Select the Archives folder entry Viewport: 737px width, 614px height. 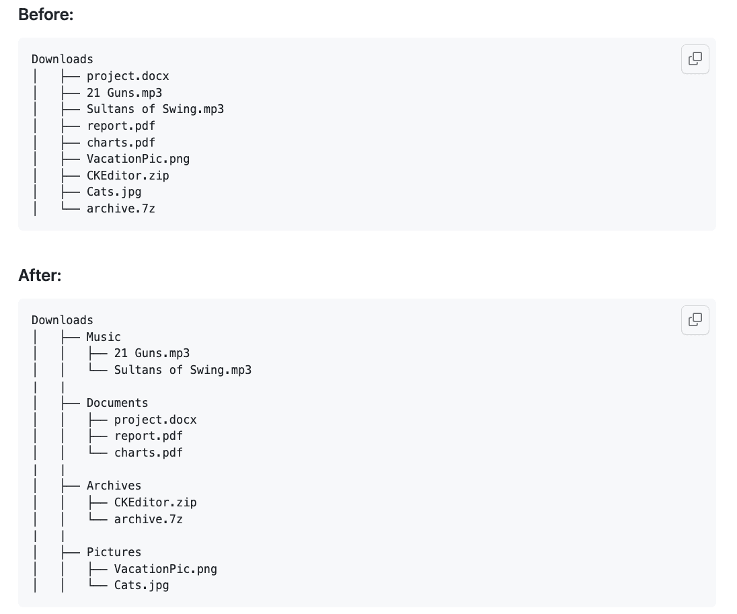coord(114,486)
